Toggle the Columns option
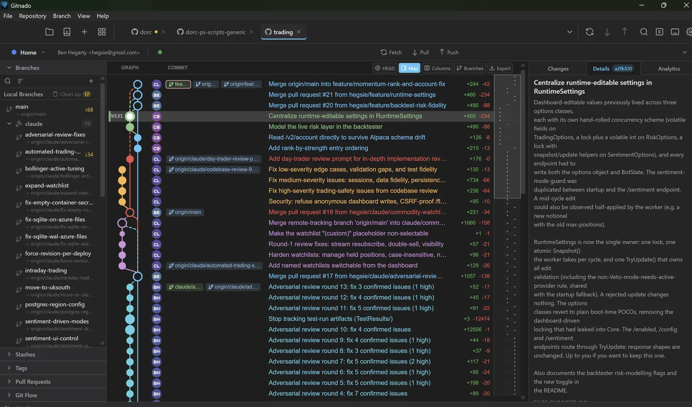Image resolution: width=692 pixels, height=407 pixels. (x=437, y=68)
